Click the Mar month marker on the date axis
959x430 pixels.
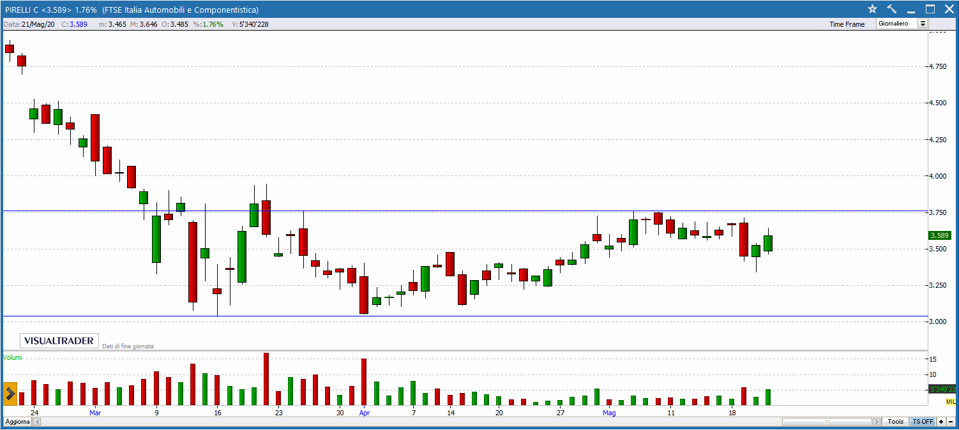click(95, 413)
